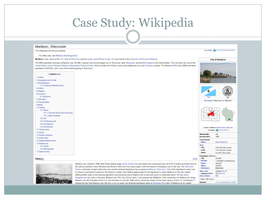This screenshot has height=199, width=266.
Task: Open the 'MSA' link in the intro
Action: 175,66
